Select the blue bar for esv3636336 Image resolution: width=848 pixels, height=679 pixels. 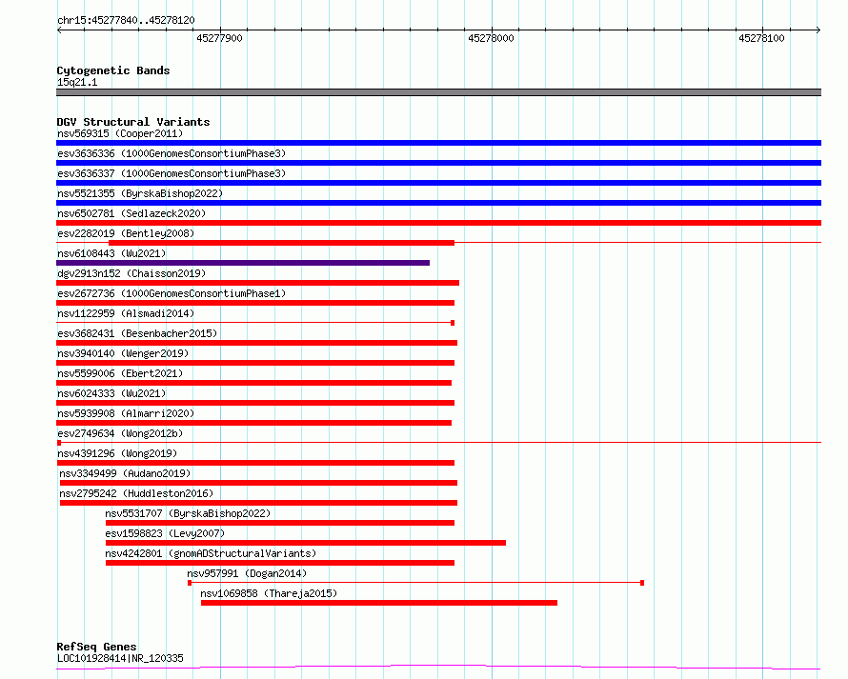[x=438, y=163]
